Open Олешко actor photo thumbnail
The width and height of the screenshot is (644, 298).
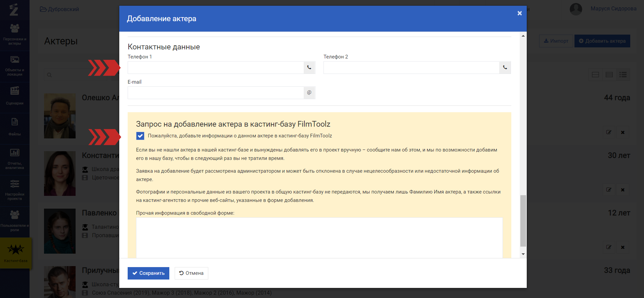[60, 116]
